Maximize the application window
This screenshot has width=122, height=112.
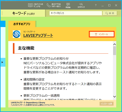click(109, 6)
